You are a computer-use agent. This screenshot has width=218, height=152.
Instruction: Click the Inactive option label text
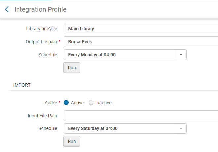(103, 103)
